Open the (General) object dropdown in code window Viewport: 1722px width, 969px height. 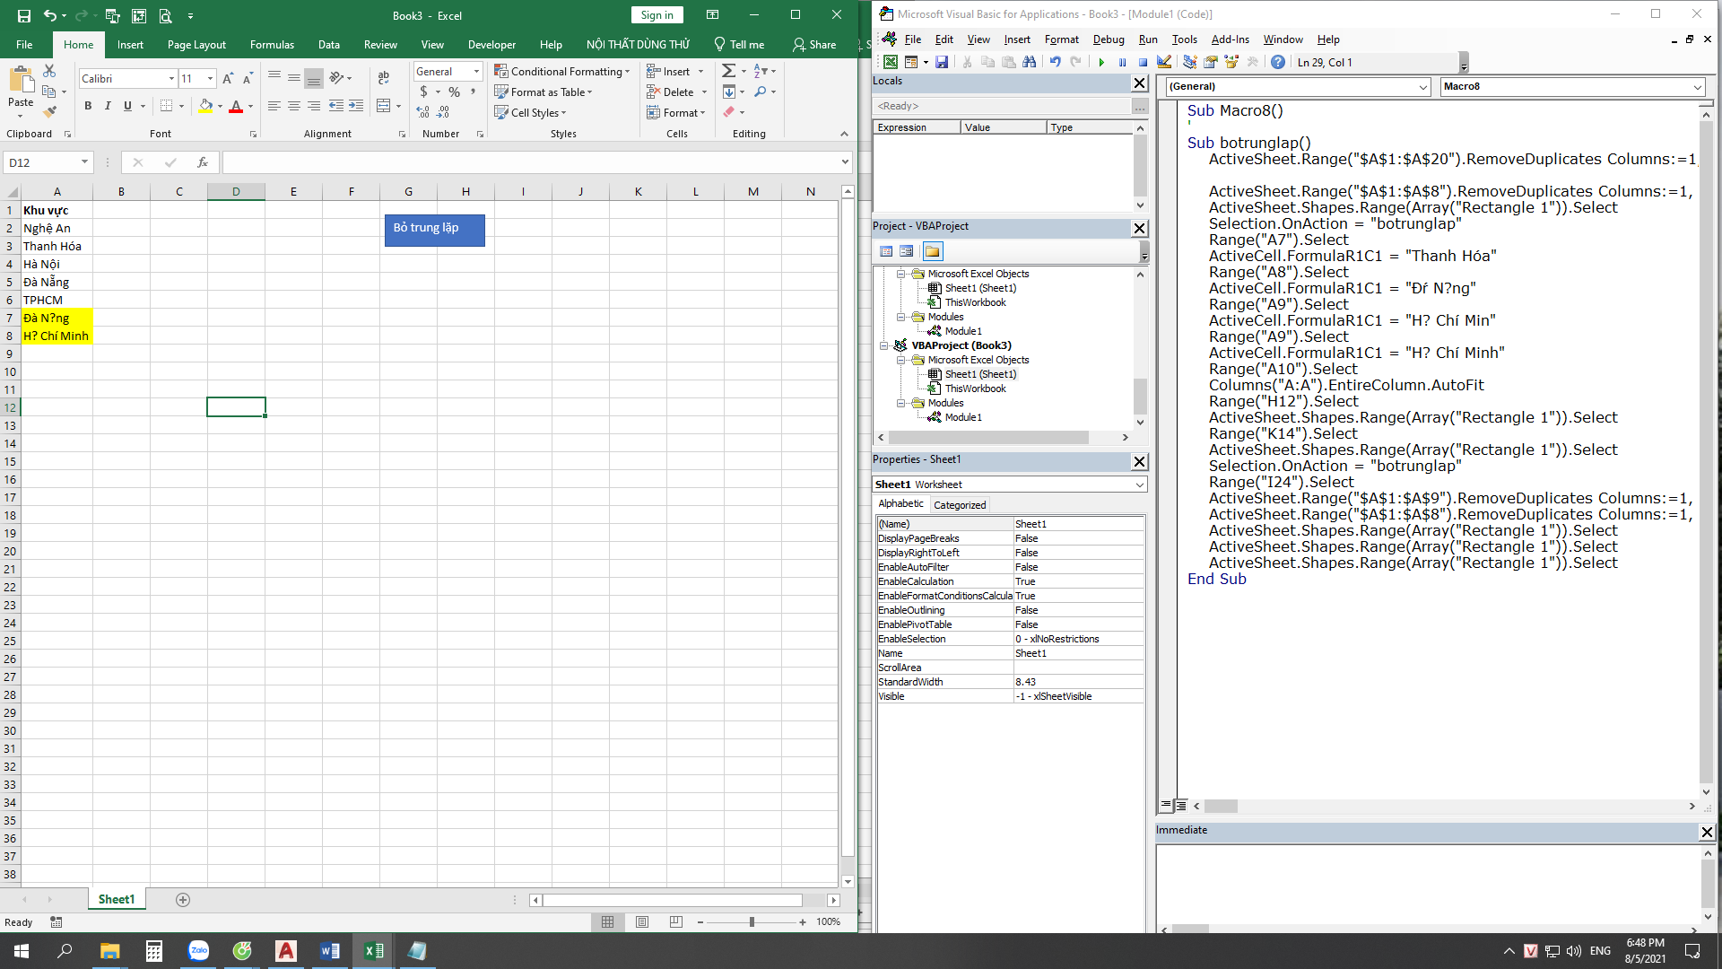[x=1422, y=87]
